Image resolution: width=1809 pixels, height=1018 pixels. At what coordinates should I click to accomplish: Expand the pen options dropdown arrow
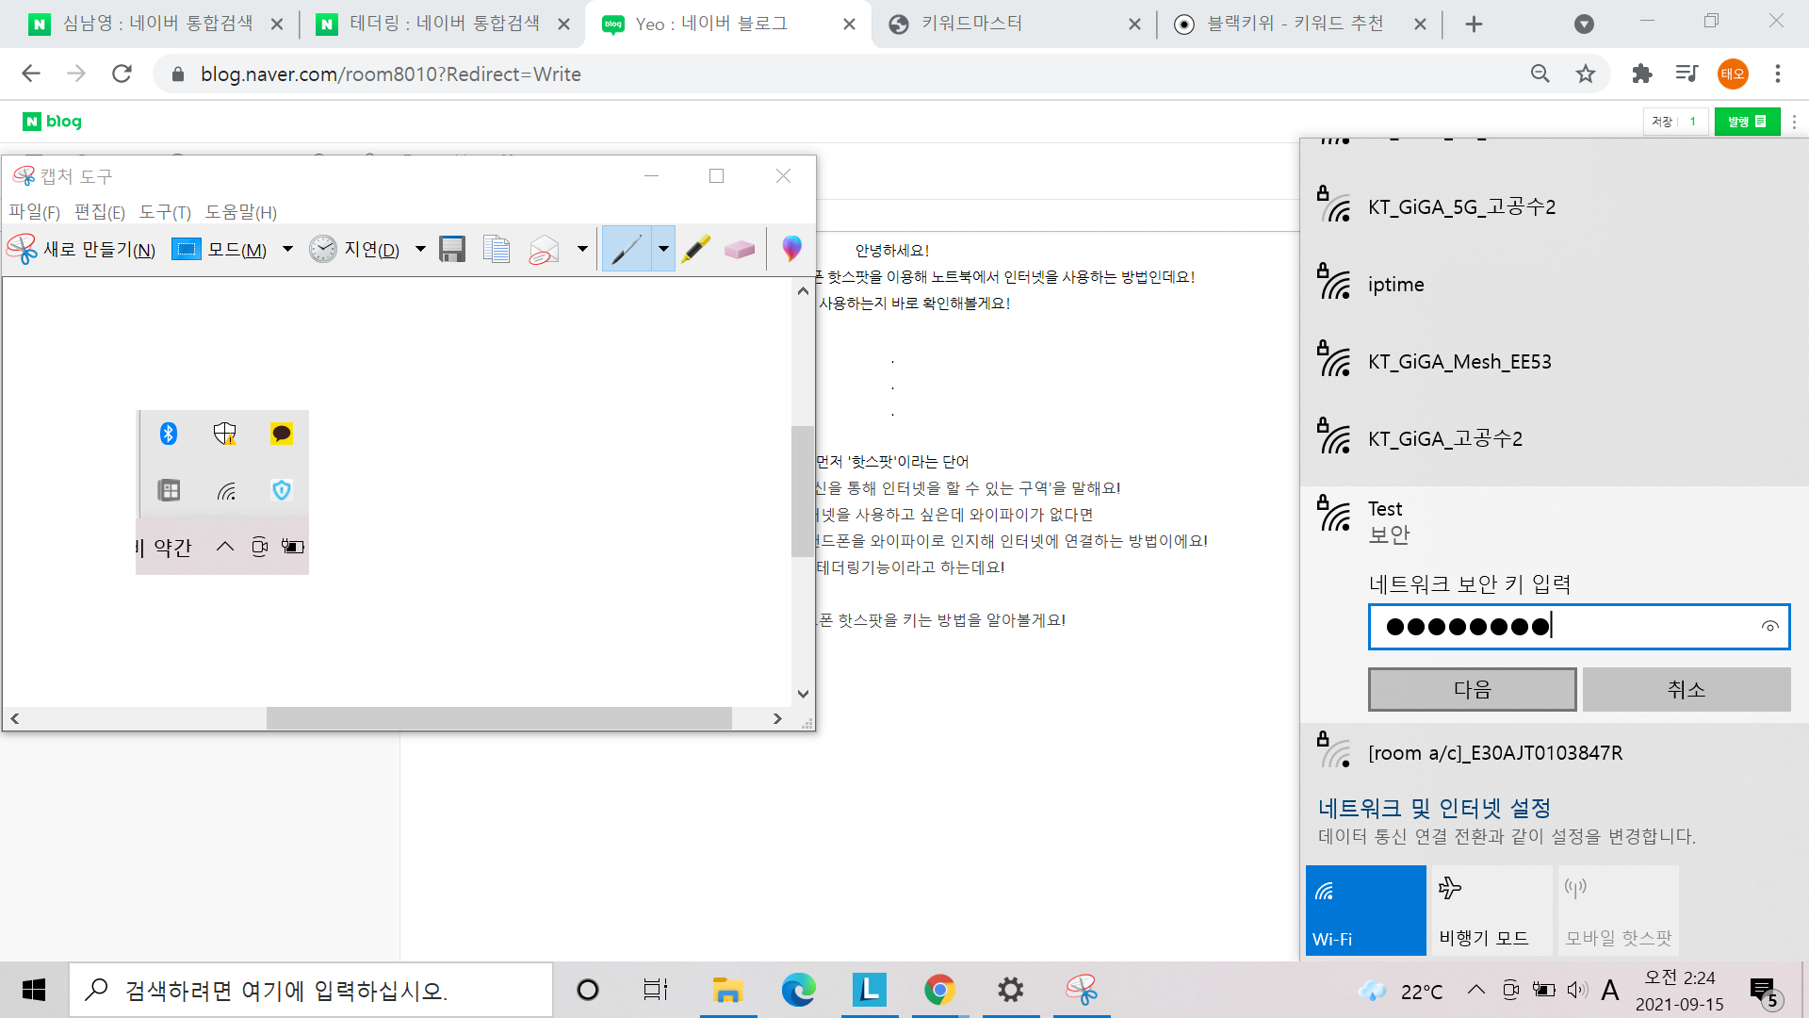[663, 250]
